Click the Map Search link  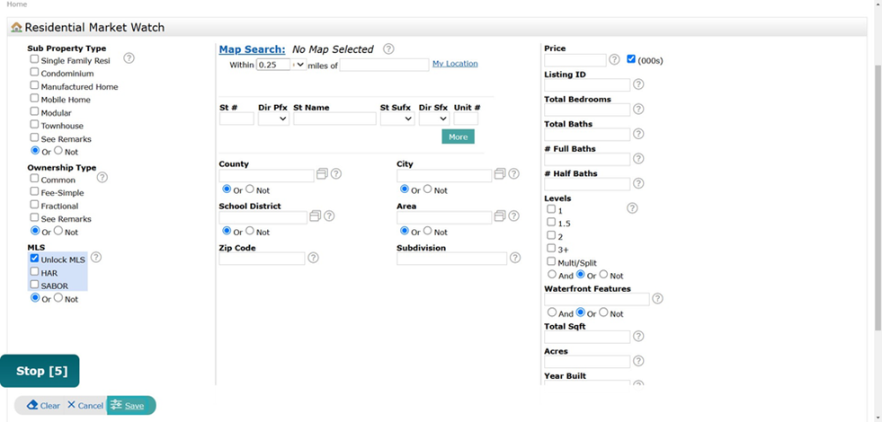tap(252, 49)
